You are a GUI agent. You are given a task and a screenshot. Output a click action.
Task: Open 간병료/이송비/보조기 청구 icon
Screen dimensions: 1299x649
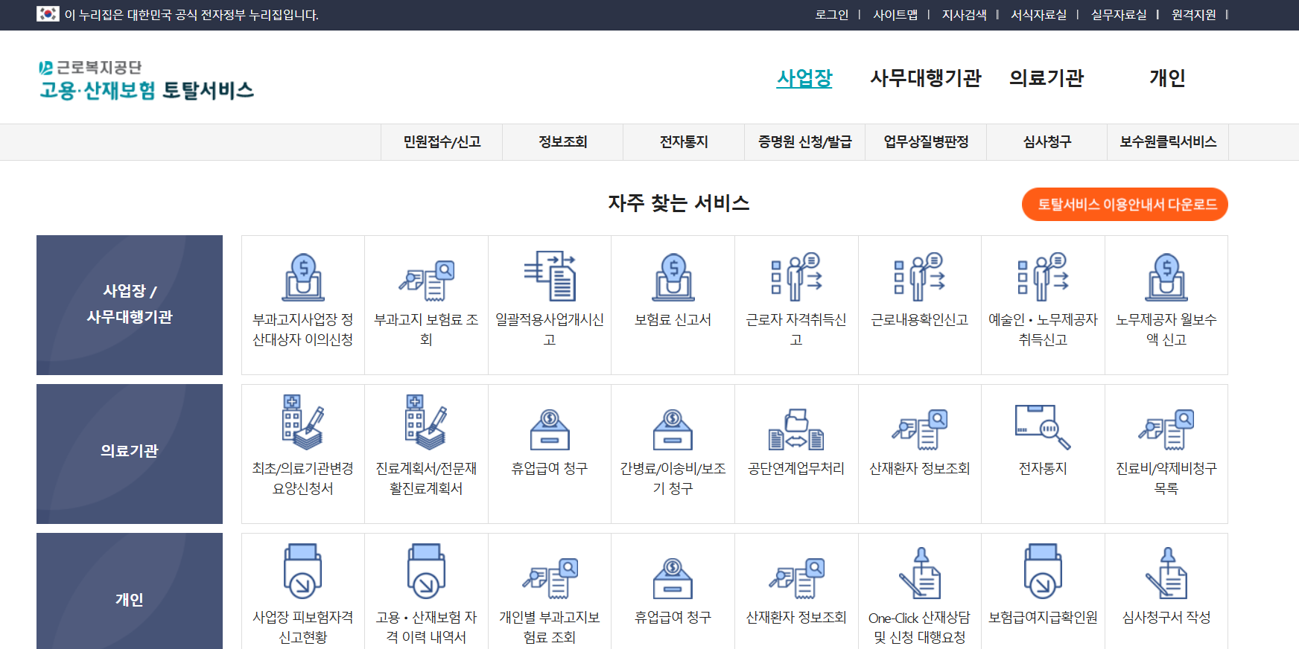coord(673,430)
